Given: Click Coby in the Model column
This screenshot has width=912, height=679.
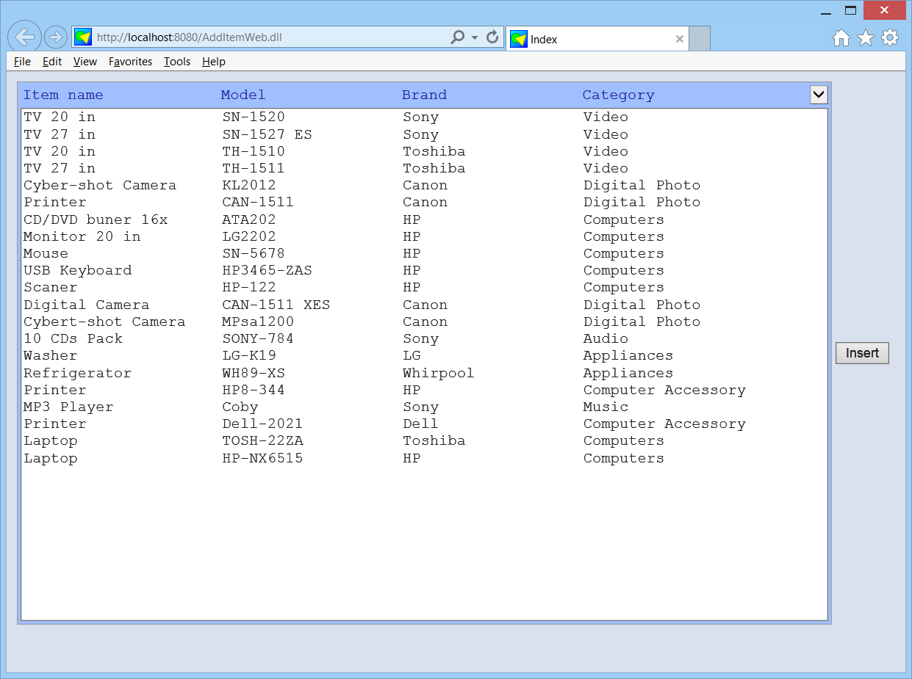Looking at the screenshot, I should (x=240, y=407).
